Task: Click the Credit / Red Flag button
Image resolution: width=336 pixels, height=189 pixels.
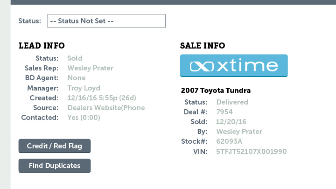Action: click(55, 146)
